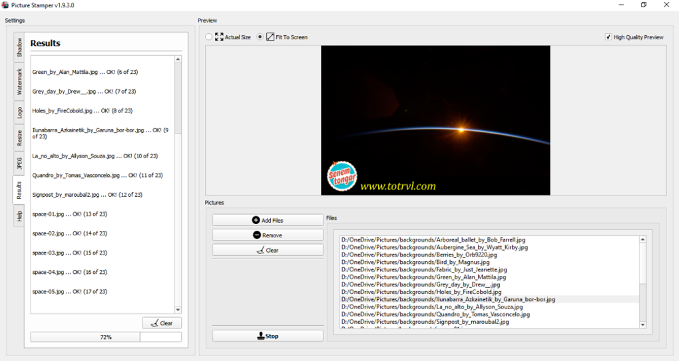Select the Results tab

(19, 189)
